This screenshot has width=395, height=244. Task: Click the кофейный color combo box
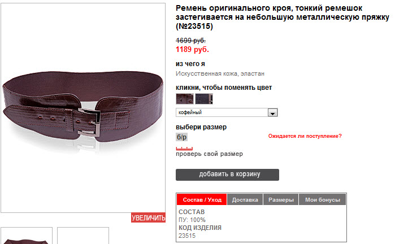(x=227, y=112)
